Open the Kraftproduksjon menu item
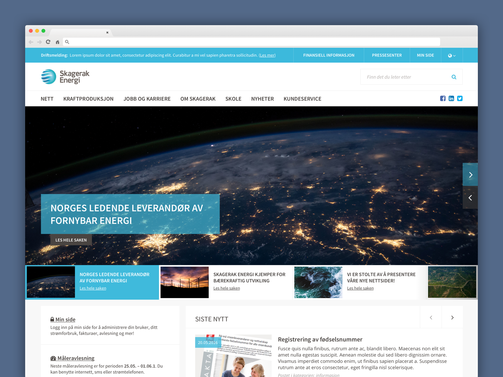The width and height of the screenshot is (503, 377). (88, 99)
